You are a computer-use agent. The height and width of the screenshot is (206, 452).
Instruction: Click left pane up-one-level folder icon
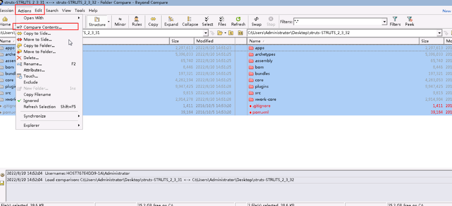point(231,33)
